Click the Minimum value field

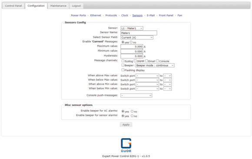(x=132, y=51)
